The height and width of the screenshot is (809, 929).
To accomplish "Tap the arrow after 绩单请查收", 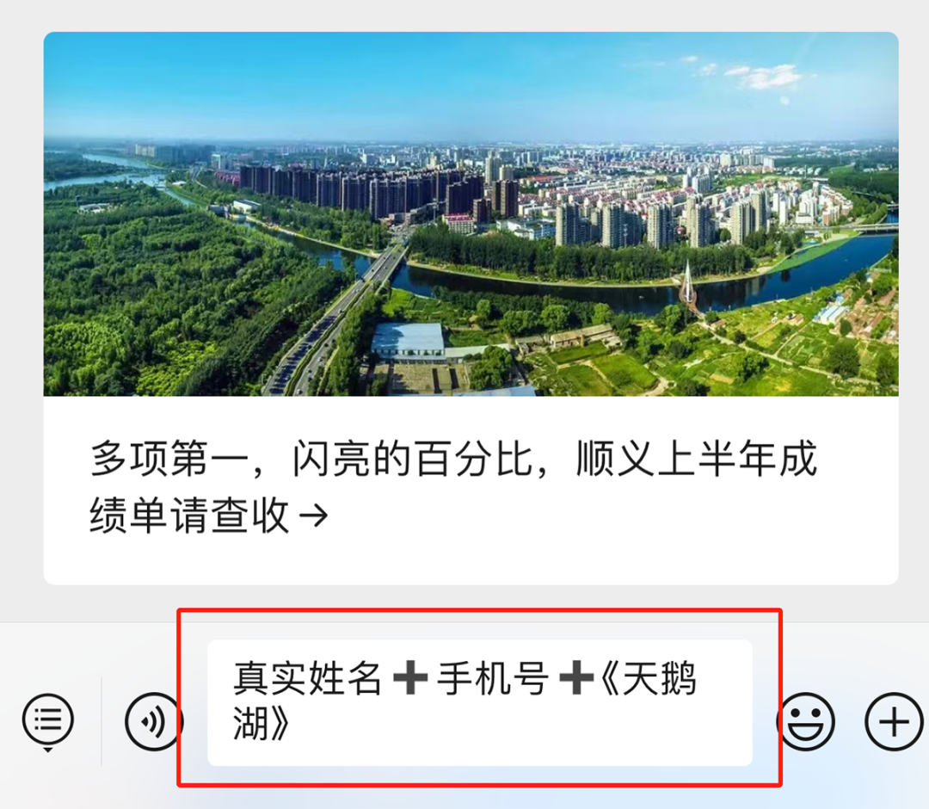I will 313,516.
